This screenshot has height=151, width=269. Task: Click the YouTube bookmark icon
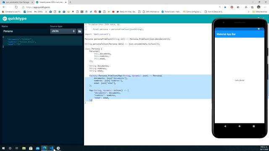pos(113,12)
